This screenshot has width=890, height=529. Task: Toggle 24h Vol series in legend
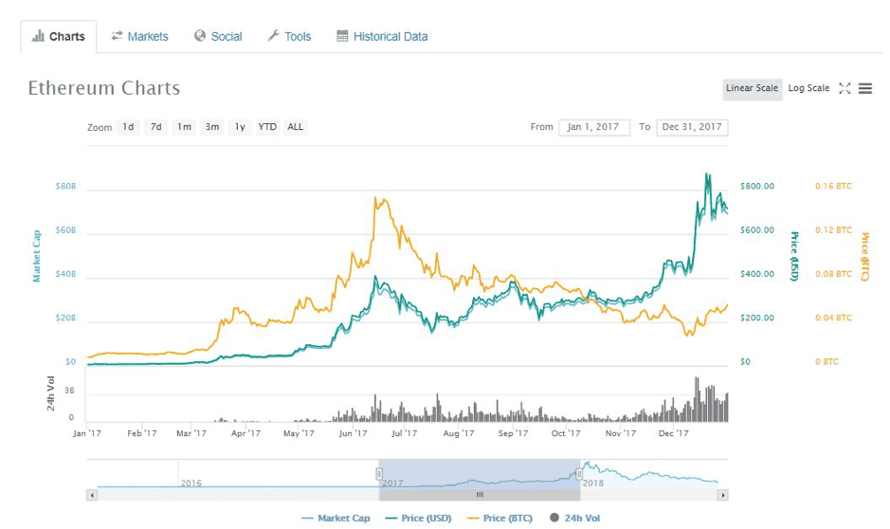tap(575, 519)
